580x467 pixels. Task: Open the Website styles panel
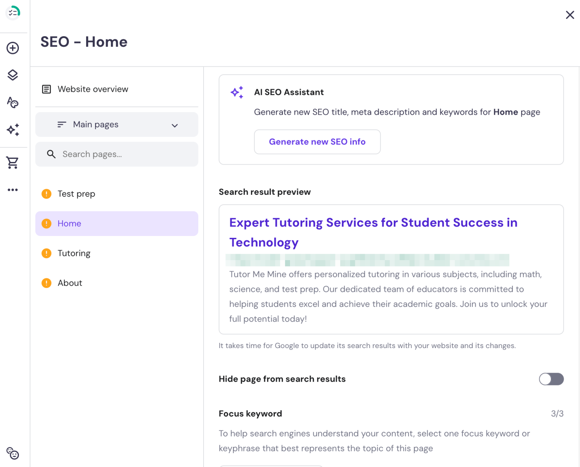(13, 102)
